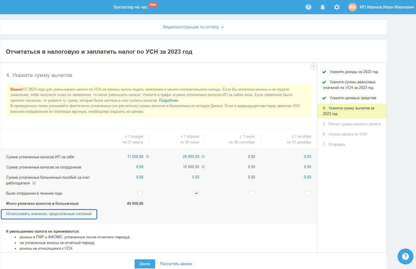Viewport: 416px width, 269px height.
Task: Open the notifications bell
Action: click(x=323, y=7)
